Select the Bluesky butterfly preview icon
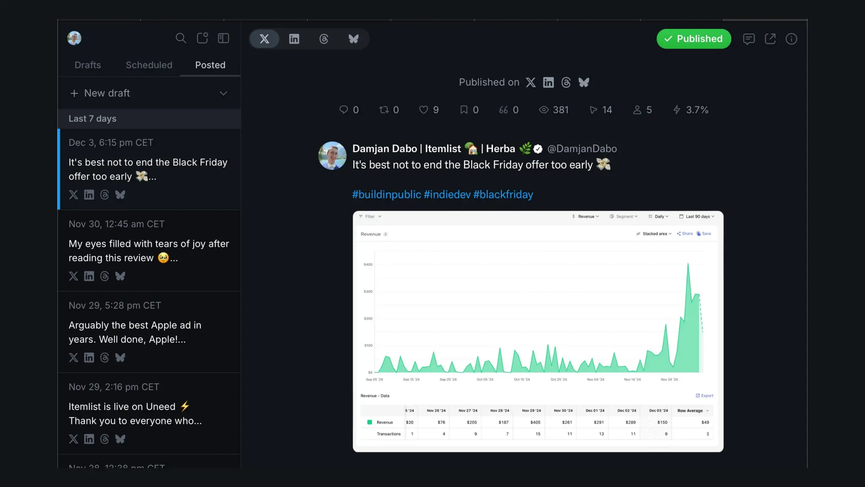This screenshot has height=487, width=865. pyautogui.click(x=354, y=39)
